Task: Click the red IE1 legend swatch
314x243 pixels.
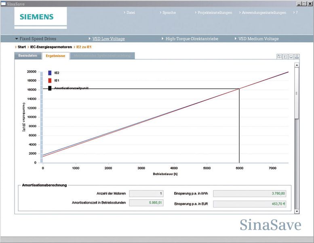Action: pos(50,81)
